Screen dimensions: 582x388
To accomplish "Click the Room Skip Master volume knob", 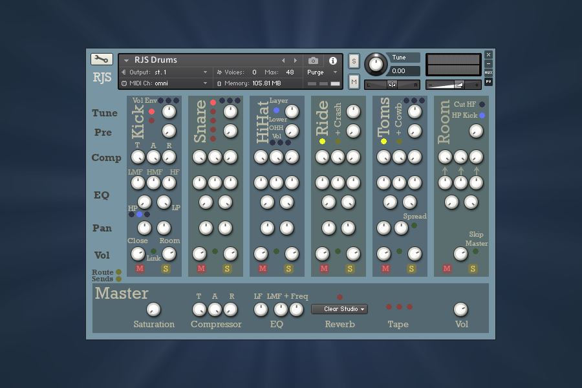I will click(x=460, y=254).
